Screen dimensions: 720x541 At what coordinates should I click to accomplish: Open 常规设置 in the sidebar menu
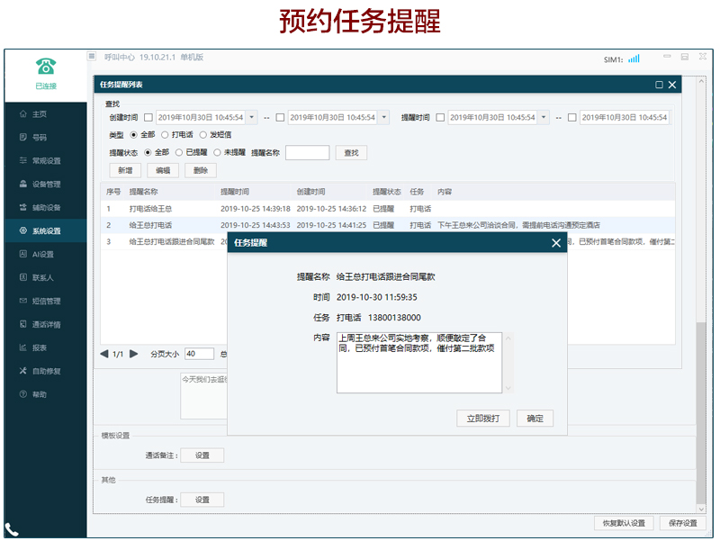(45, 161)
